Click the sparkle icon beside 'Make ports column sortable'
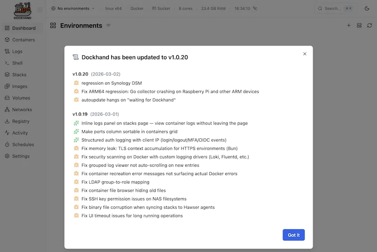Image resolution: width=377 pixels, height=252 pixels. [76, 131]
